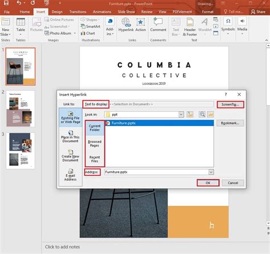The image size is (270, 254).
Task: Open the Address field dropdown arrow
Action: (211, 172)
